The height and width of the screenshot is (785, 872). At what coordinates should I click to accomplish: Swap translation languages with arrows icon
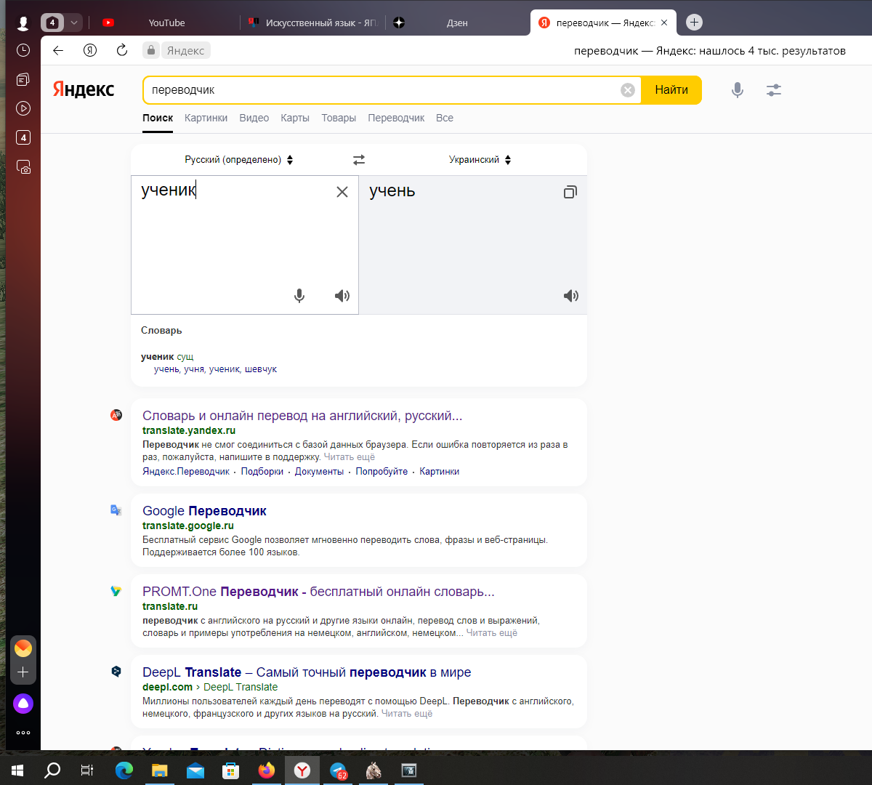click(359, 160)
